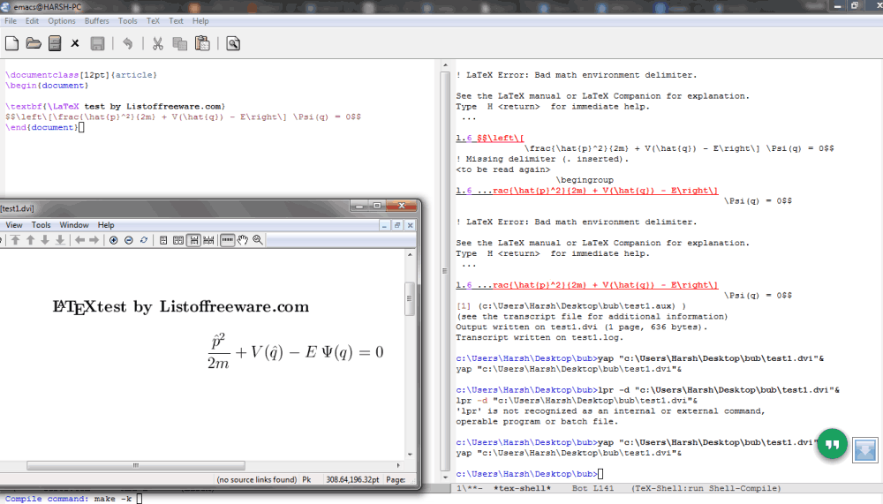Click the scroll up arrow in DVI viewer
883x504 pixels.
click(410, 255)
